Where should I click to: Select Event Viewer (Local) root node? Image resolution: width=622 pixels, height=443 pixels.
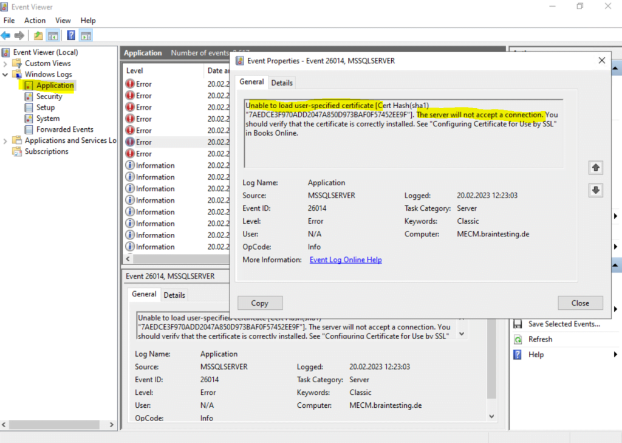point(45,52)
